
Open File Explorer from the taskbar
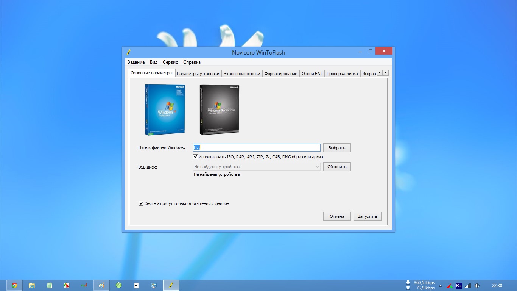point(32,285)
